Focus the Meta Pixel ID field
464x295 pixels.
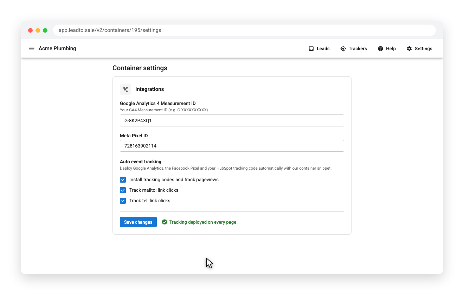pos(232,146)
